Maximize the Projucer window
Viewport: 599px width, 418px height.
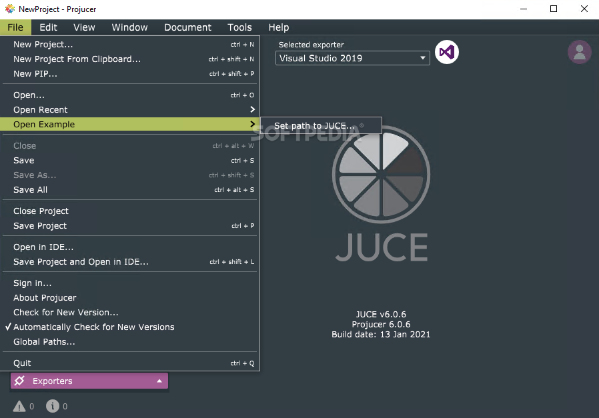coord(554,9)
